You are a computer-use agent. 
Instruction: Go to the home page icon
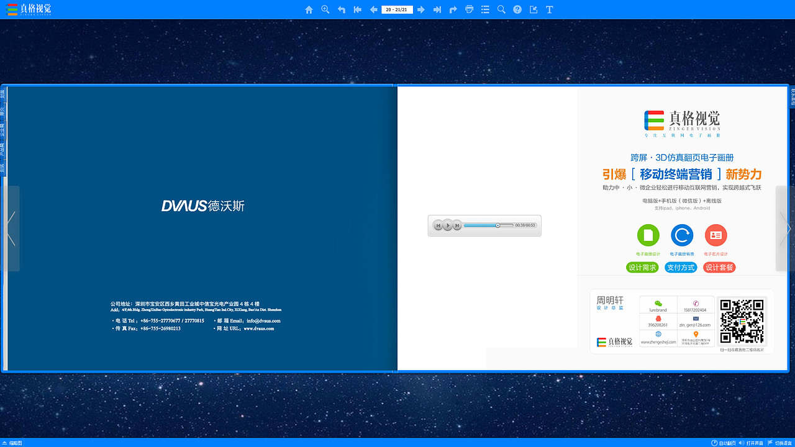pyautogui.click(x=309, y=9)
